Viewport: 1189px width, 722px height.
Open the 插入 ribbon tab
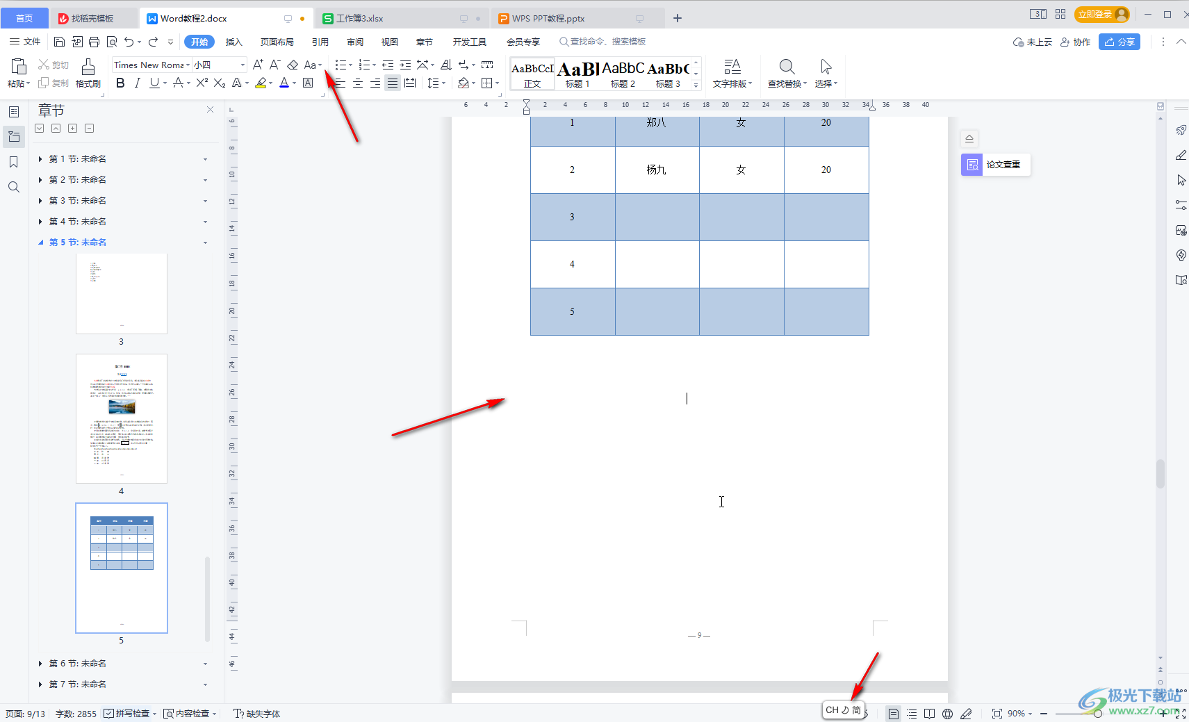[234, 42]
